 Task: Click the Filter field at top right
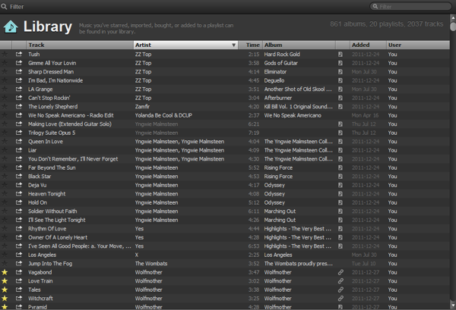point(410,6)
